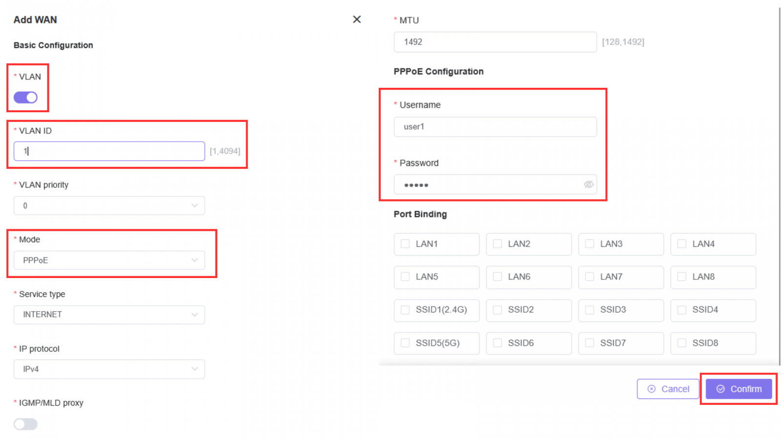Check the LAN1 port binding checkbox
This screenshot has width=781, height=439.
pos(405,244)
